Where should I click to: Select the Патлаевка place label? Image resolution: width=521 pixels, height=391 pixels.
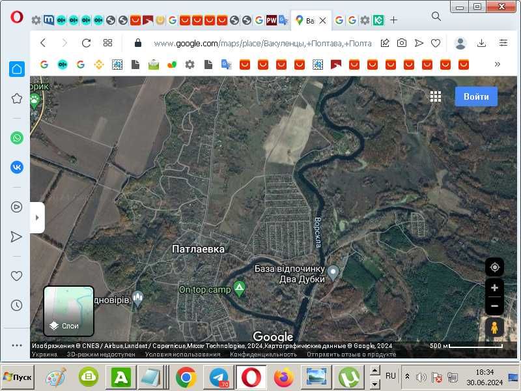click(x=199, y=249)
